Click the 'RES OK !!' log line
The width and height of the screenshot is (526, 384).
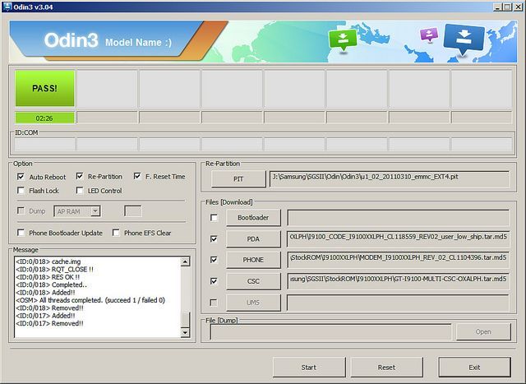tap(48, 277)
